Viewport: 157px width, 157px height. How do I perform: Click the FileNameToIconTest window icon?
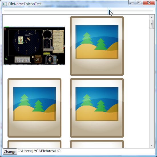point(5,4)
